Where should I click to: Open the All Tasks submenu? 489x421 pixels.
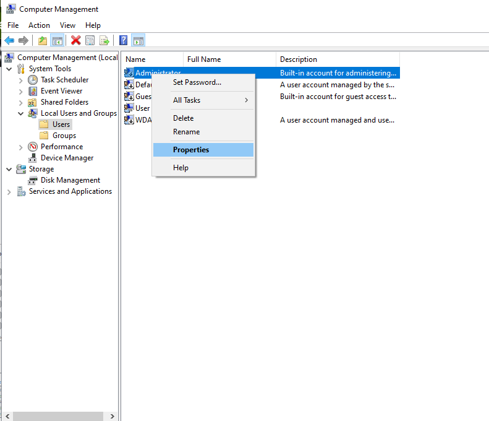click(x=203, y=100)
